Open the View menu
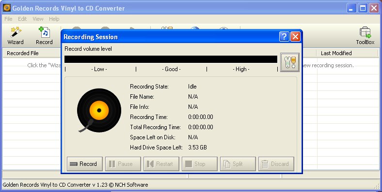 pos(38,19)
